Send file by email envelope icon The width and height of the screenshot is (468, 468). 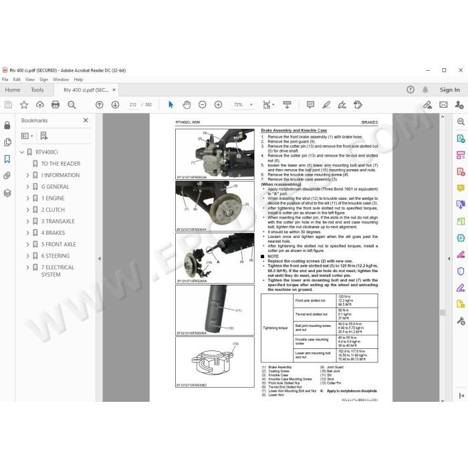pyautogui.click(x=443, y=105)
